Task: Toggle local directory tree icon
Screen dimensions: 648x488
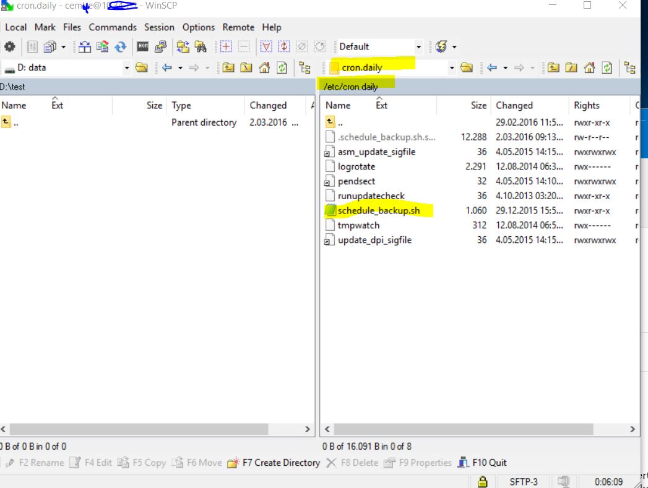Action: (x=305, y=67)
